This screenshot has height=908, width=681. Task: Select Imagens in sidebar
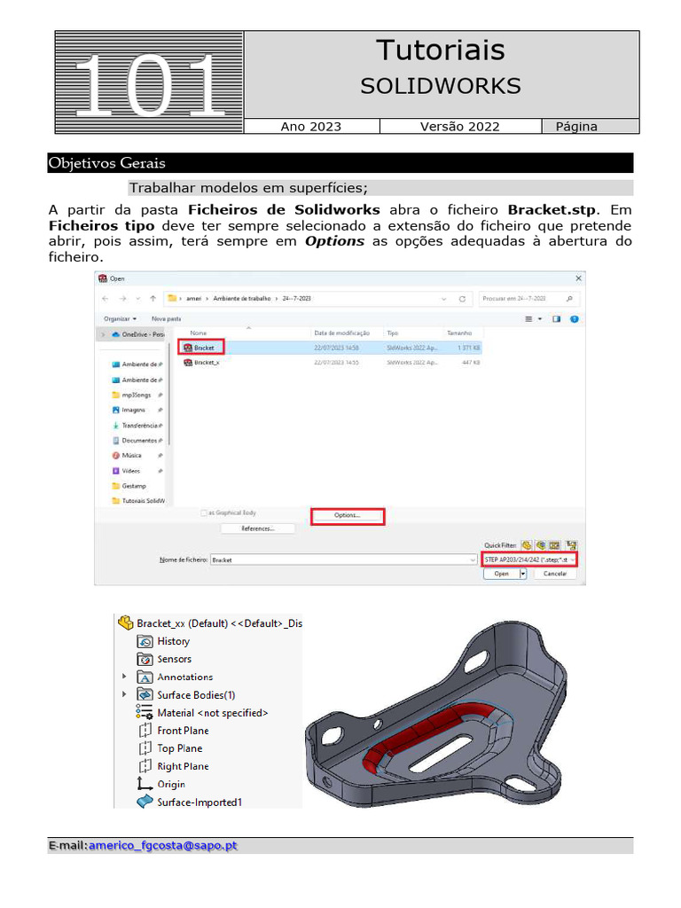pyautogui.click(x=137, y=410)
